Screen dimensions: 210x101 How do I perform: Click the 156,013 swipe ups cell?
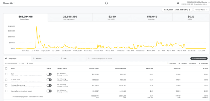point(178,91)
